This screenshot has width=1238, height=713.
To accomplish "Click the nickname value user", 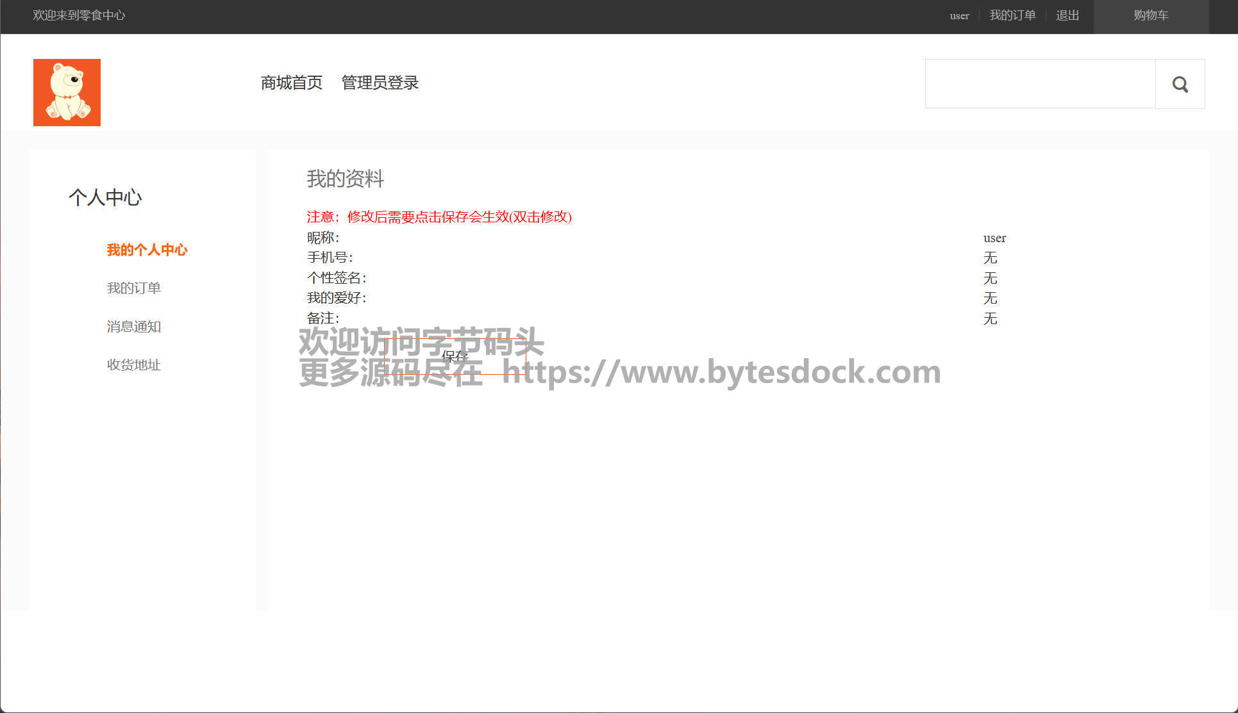I will coord(994,238).
